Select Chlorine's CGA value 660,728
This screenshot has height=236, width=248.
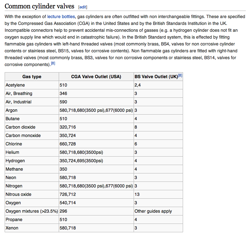pyautogui.click(x=67, y=144)
